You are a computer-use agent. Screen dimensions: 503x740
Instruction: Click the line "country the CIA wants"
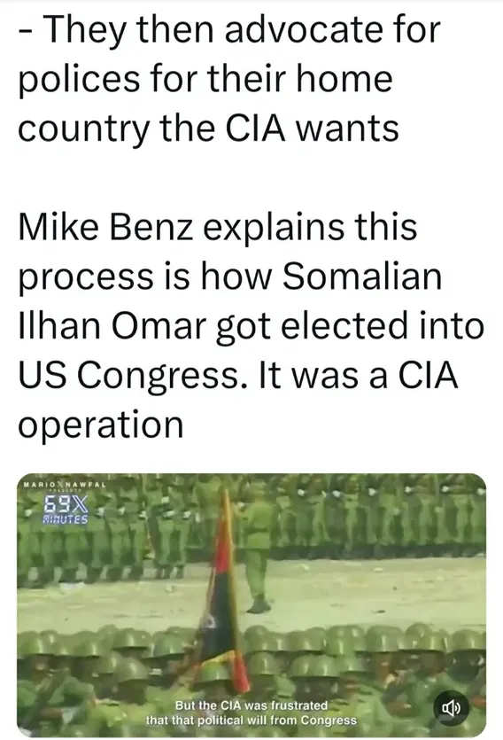tap(208, 129)
